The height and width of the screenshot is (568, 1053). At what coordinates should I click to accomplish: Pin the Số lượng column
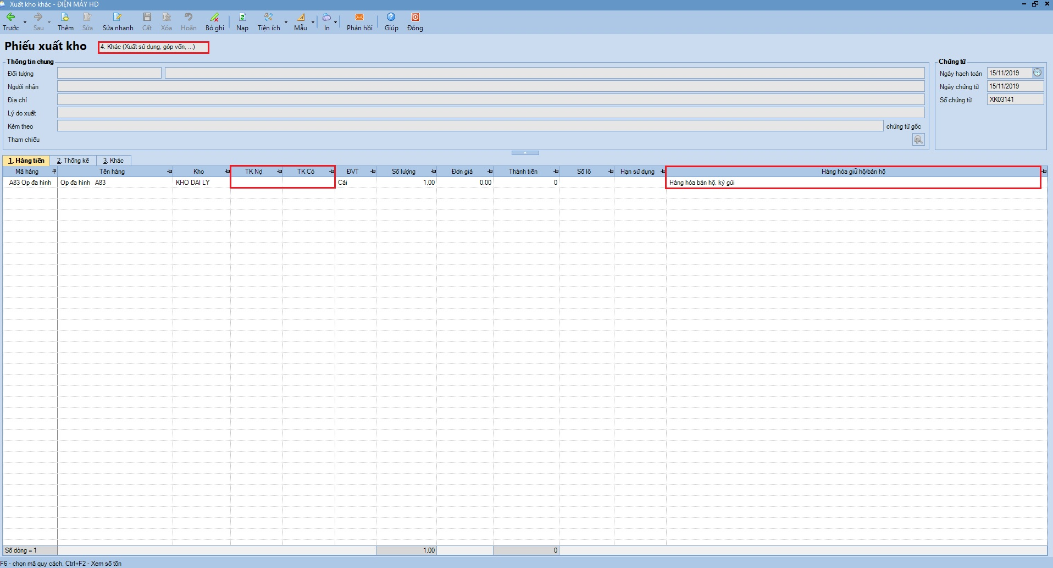point(433,172)
